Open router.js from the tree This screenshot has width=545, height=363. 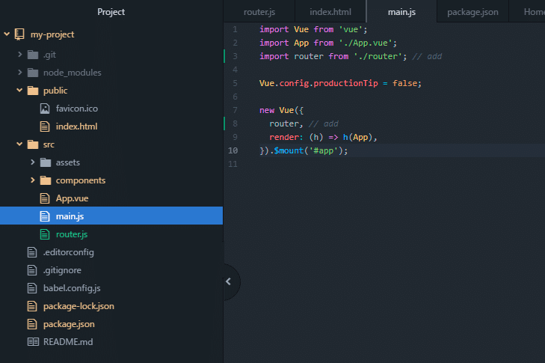tap(72, 234)
